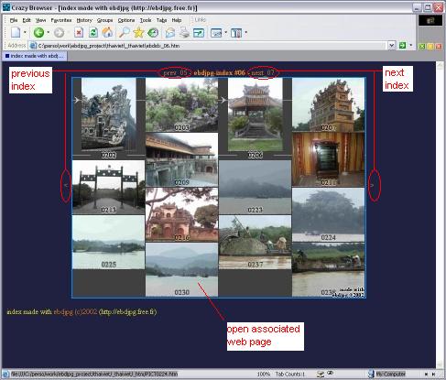446x380 pixels.
Task: Click the picture window toolbar icon
Action: 216,32
